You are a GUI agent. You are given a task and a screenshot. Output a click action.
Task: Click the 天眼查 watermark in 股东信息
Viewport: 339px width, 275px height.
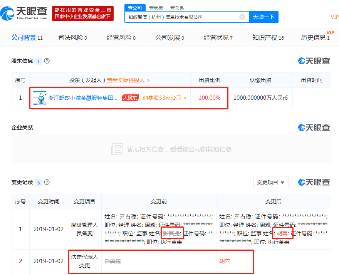point(314,61)
